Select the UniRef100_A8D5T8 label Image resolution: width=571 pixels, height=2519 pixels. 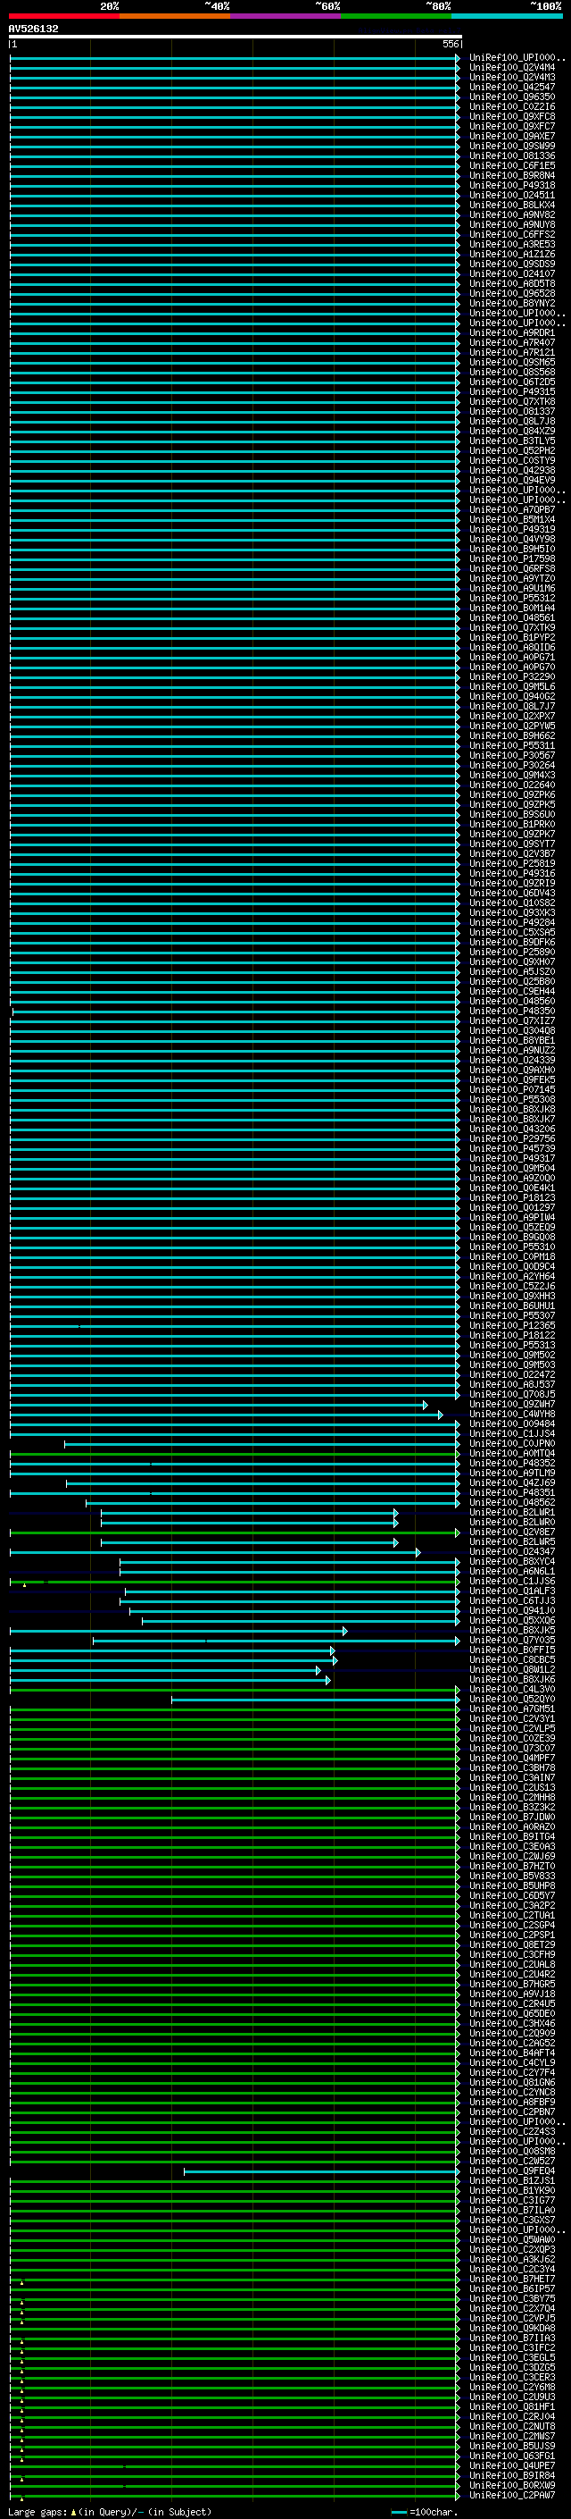coord(512,283)
